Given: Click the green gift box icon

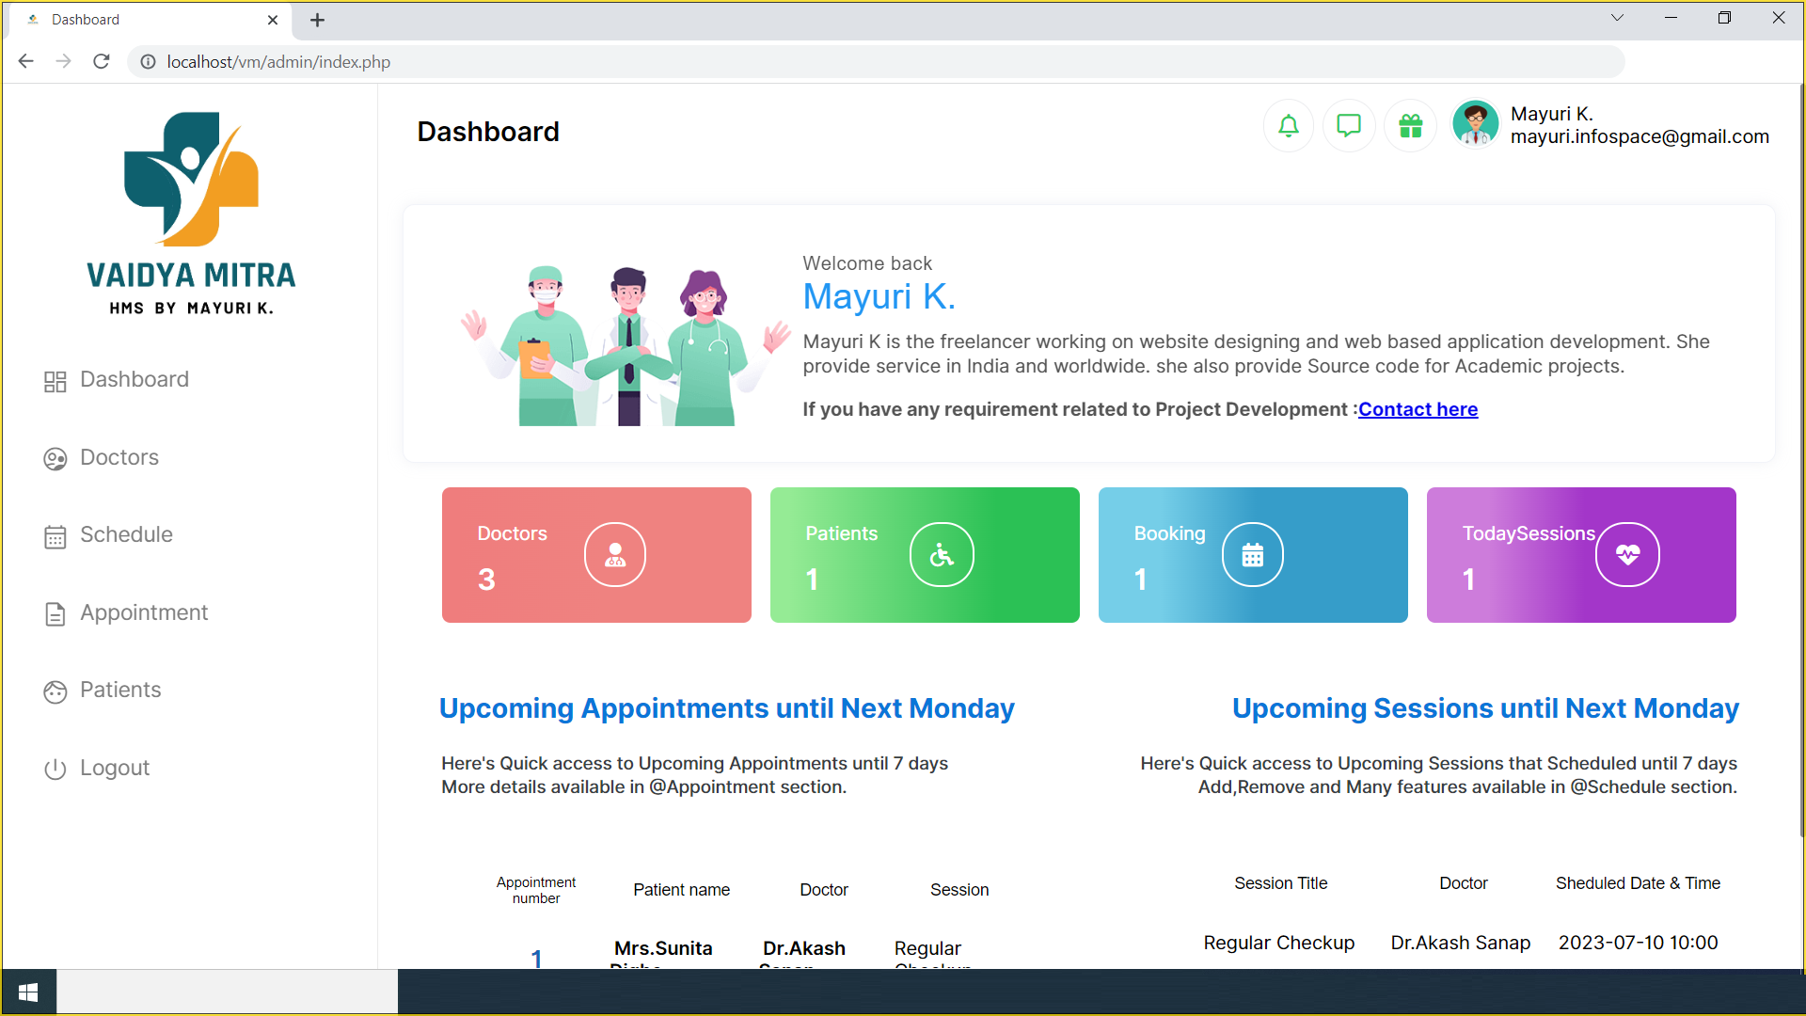Looking at the screenshot, I should tap(1410, 125).
